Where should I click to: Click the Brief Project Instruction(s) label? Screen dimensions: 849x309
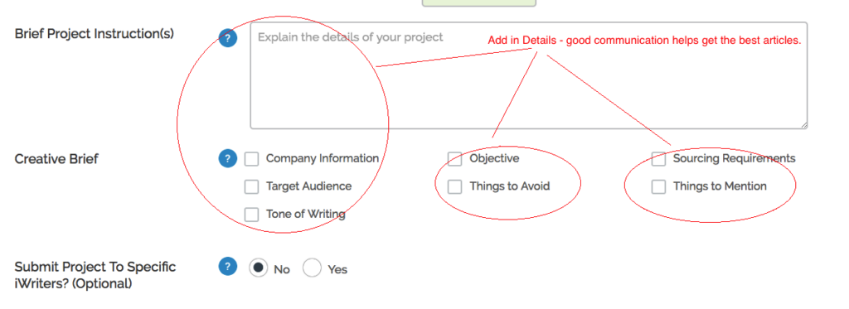(95, 34)
